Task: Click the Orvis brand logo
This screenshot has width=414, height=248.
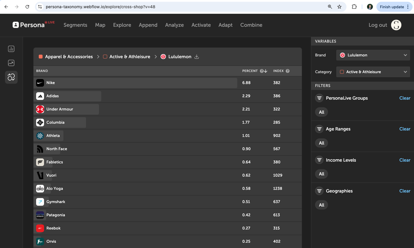Action: [x=40, y=242]
